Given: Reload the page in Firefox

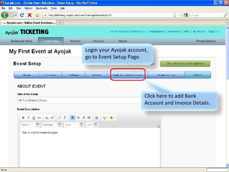Looking at the screenshot, I should pos(22,15).
